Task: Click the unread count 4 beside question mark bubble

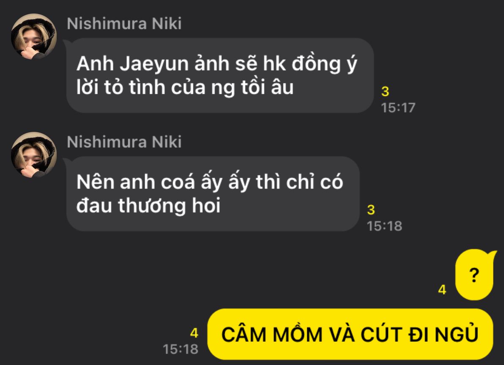Action: pyautogui.click(x=442, y=289)
